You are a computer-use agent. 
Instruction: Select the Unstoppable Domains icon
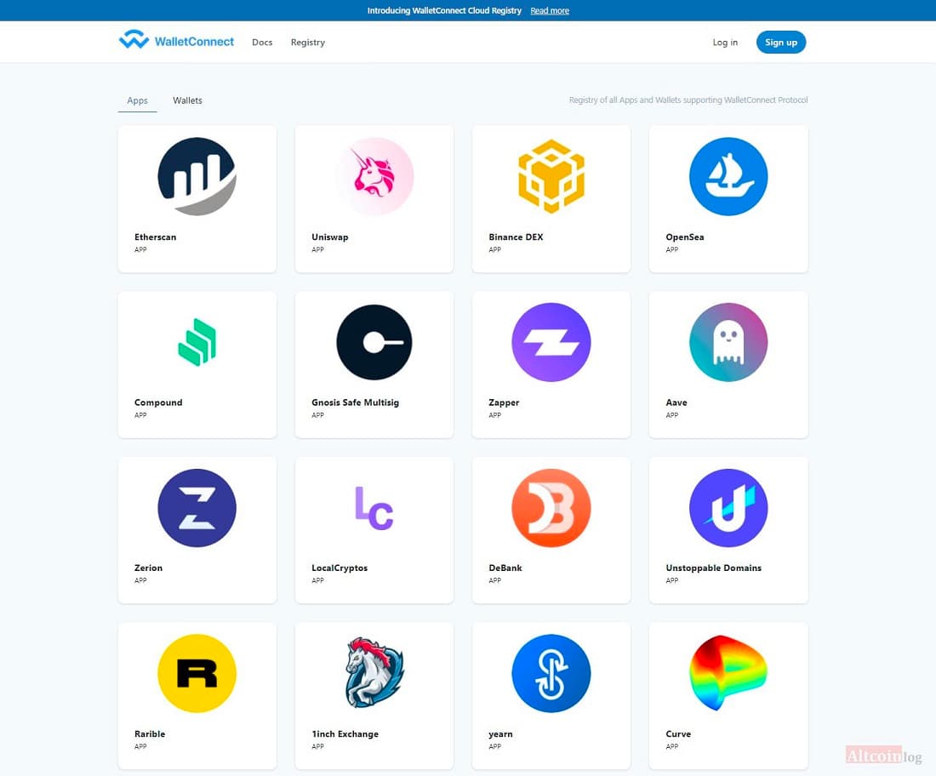(728, 508)
